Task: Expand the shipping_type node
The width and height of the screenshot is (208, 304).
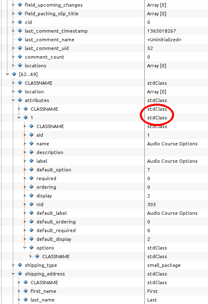Action: tap(13, 265)
